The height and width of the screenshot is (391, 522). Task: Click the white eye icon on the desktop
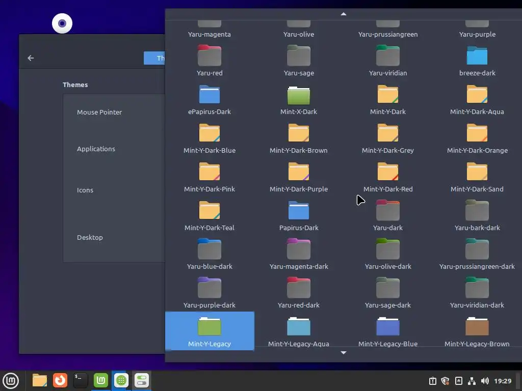(x=62, y=23)
